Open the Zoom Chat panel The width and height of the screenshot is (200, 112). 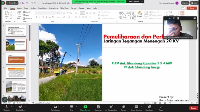[x=72, y=108]
